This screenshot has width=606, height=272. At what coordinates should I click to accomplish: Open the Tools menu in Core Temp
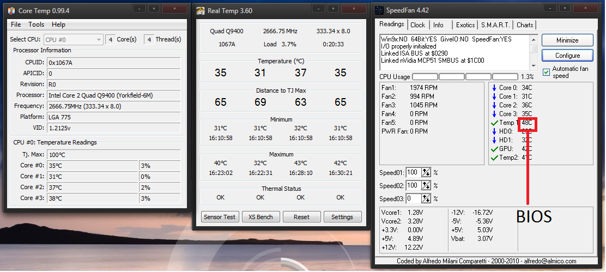(37, 25)
